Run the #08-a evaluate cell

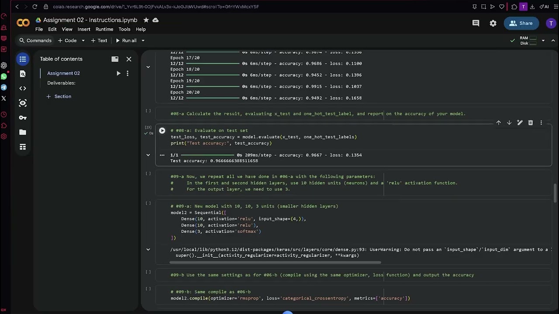click(162, 130)
